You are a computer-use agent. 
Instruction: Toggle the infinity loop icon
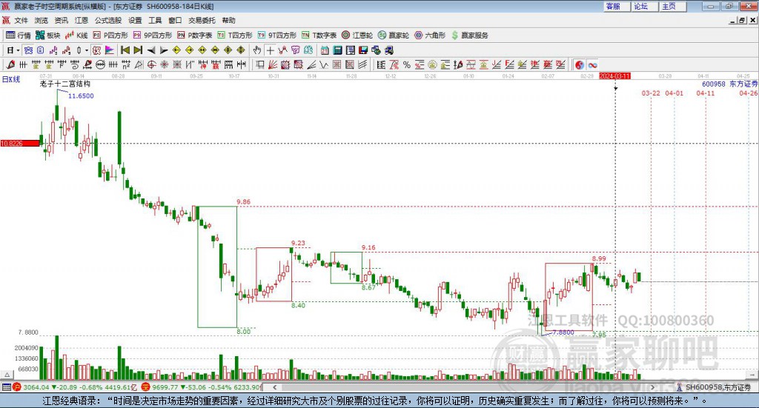[x=592, y=64]
